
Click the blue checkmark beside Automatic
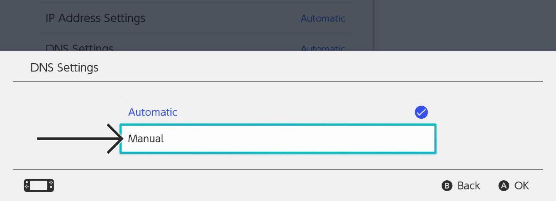click(x=421, y=112)
